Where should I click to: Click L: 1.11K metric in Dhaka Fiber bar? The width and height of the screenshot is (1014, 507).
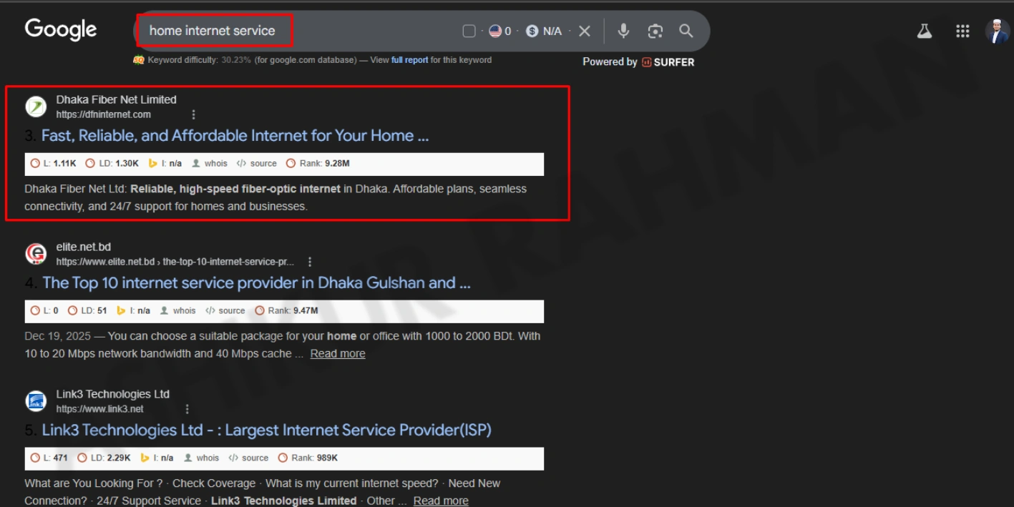[54, 164]
